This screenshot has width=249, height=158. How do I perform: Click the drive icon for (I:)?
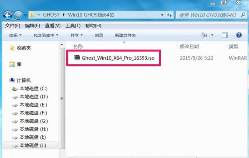pyautogui.click(x=15, y=138)
